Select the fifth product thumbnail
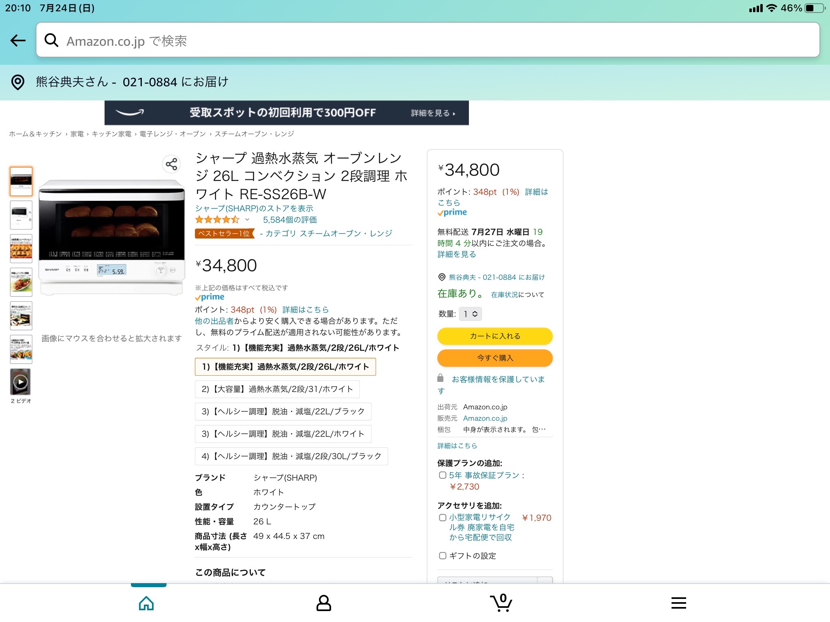The width and height of the screenshot is (830, 622). [x=21, y=315]
